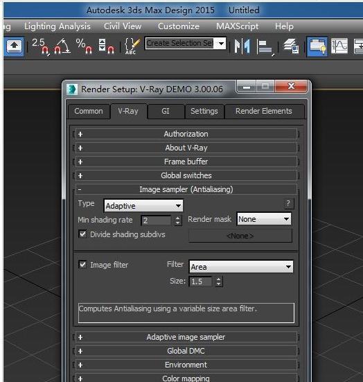363x382 pixels.
Task: Expand the Color mapping rollout
Action: (x=186, y=379)
